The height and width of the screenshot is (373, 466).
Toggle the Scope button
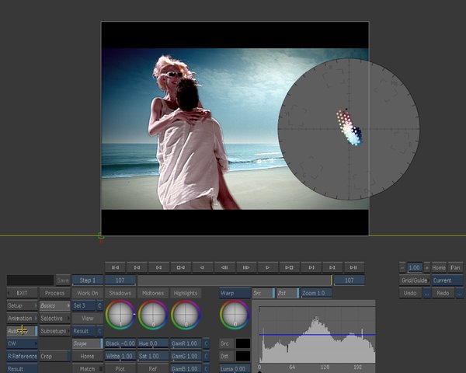pyautogui.click(x=86, y=343)
